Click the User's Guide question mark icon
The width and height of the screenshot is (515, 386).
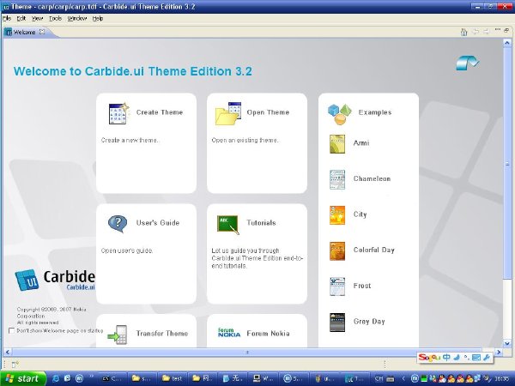(118, 224)
